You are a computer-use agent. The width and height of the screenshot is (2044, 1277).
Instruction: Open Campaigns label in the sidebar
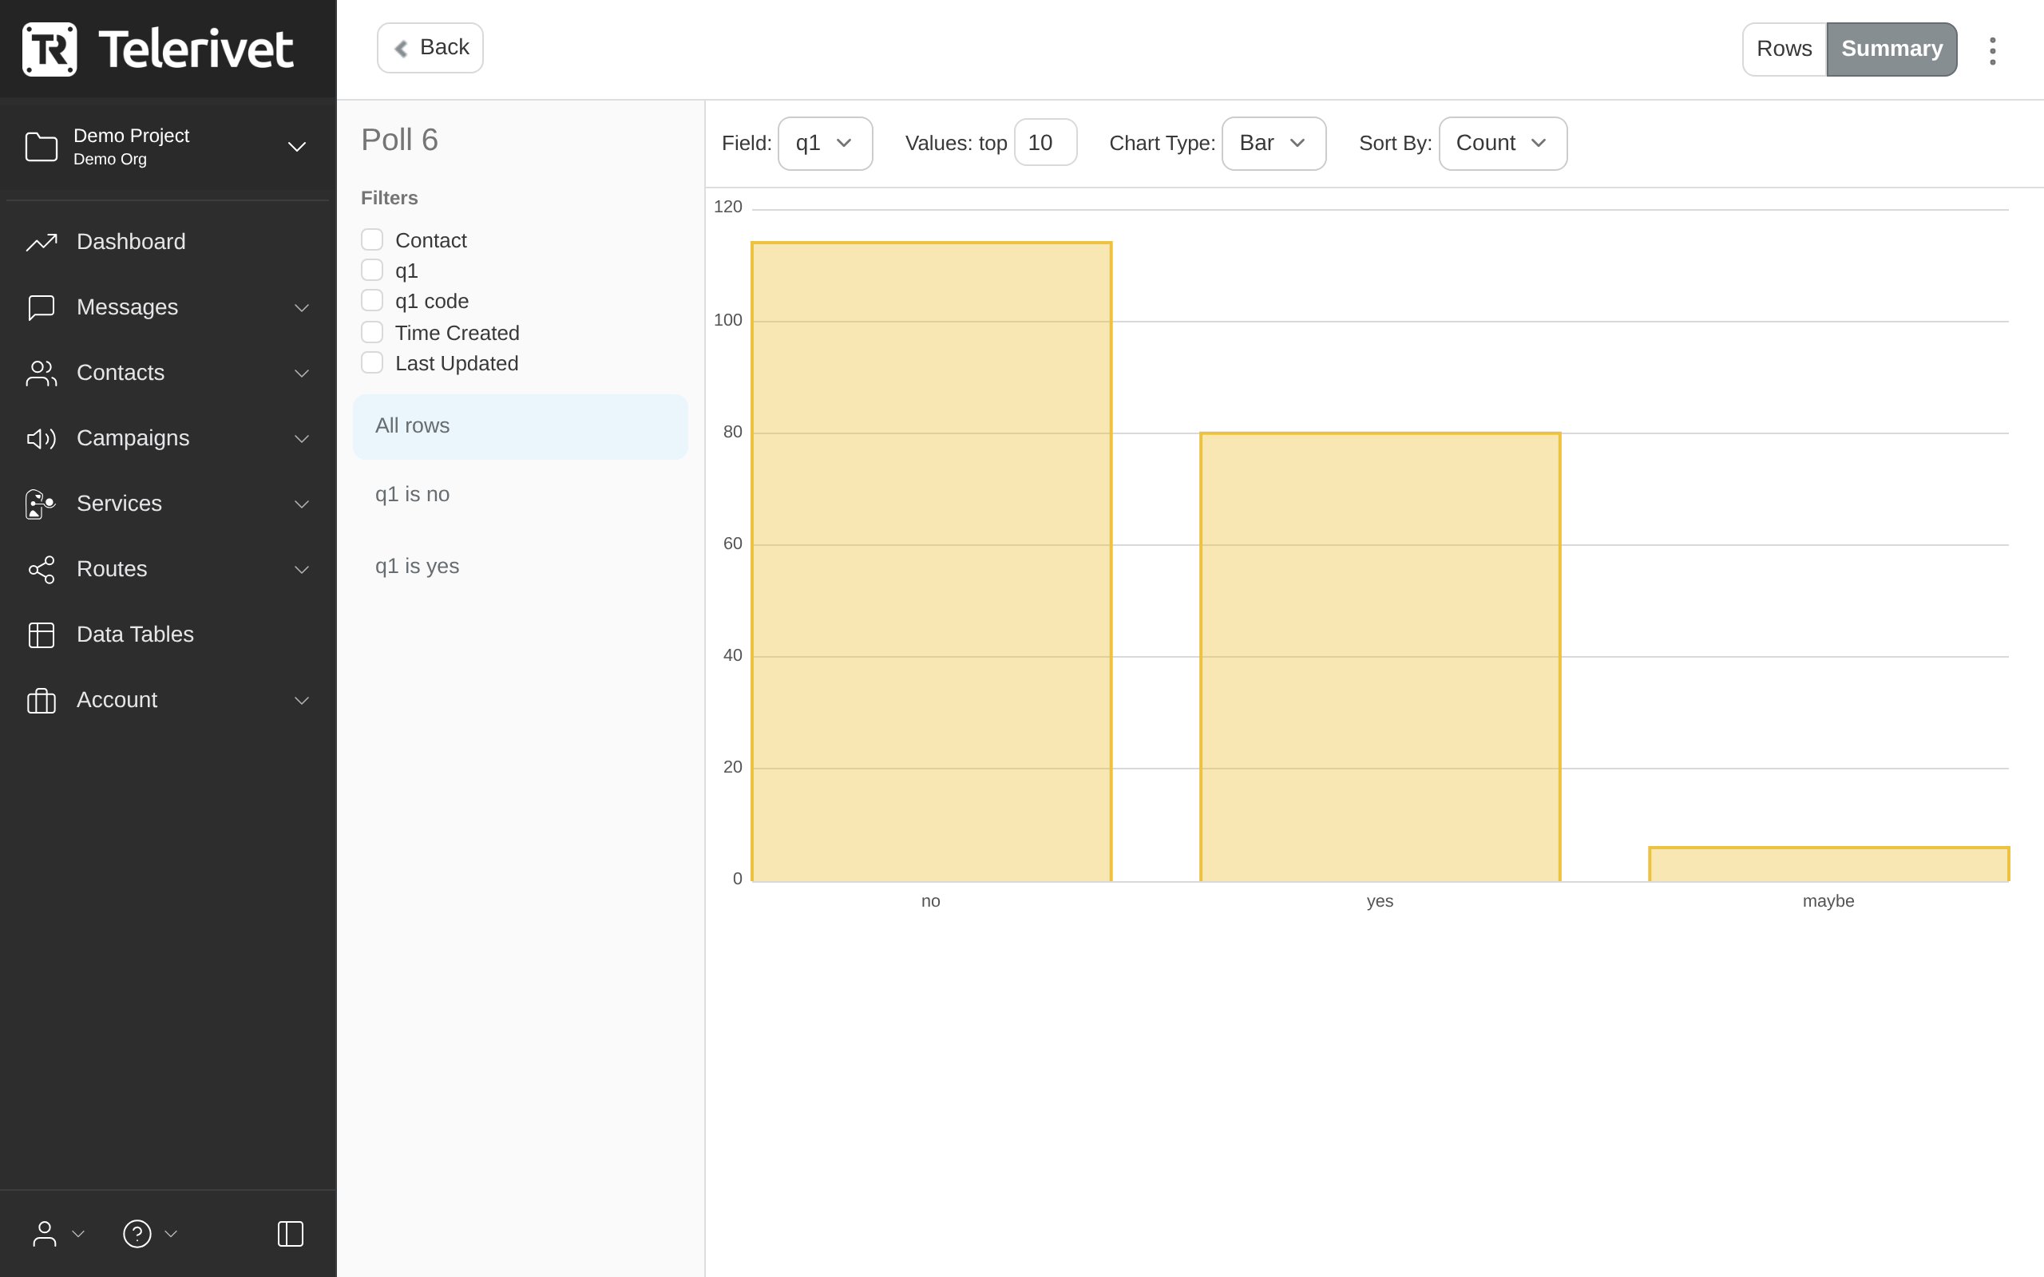tap(133, 438)
